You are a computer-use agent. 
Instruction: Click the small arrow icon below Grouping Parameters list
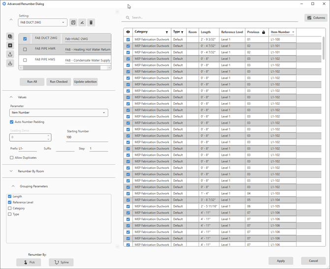117,246
